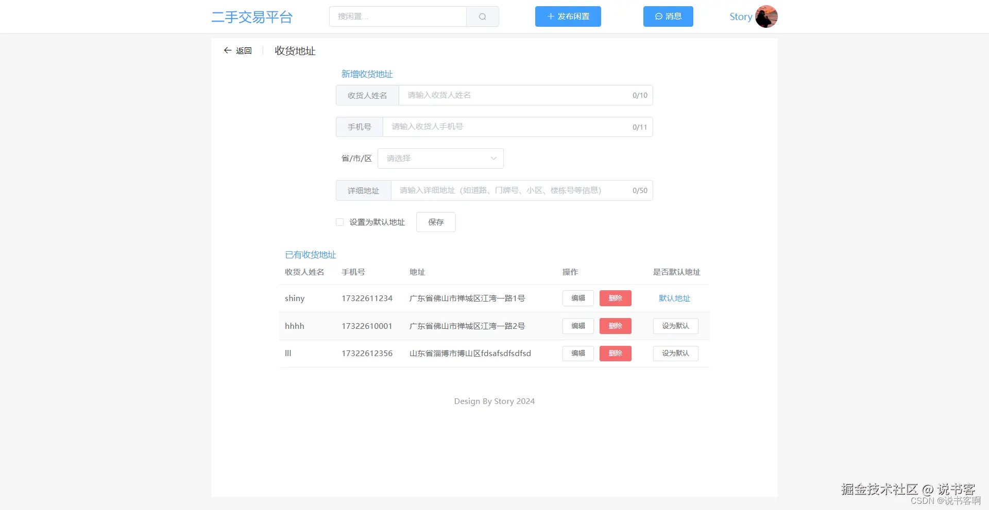This screenshot has width=989, height=510.
Task: Edit hhhh's address via 编辑 button
Action: pyautogui.click(x=577, y=326)
